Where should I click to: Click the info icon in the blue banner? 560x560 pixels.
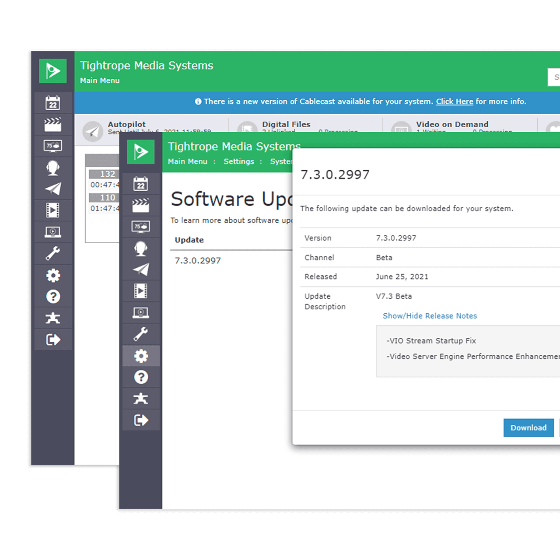tap(198, 101)
